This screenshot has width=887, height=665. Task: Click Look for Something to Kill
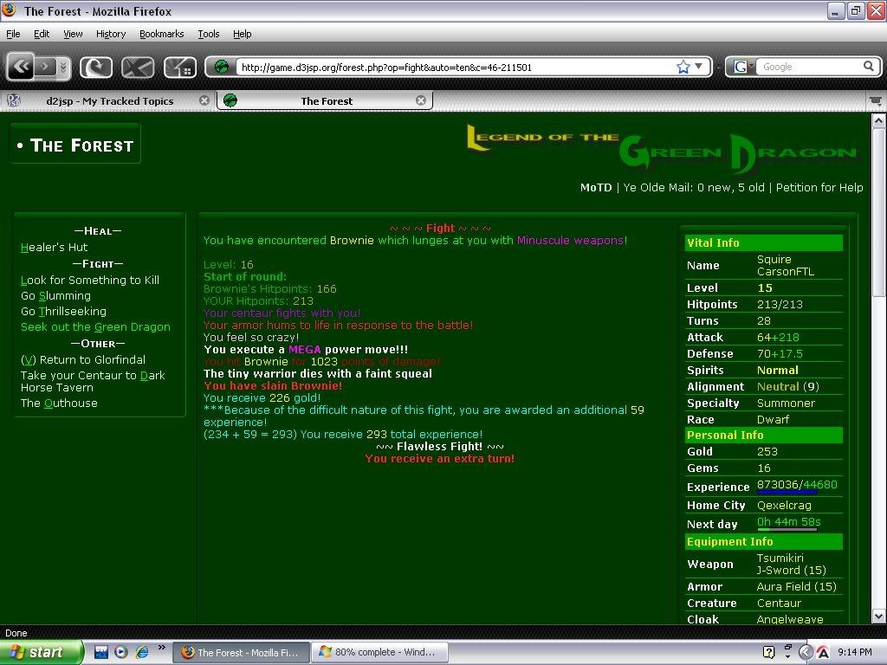pyautogui.click(x=90, y=281)
